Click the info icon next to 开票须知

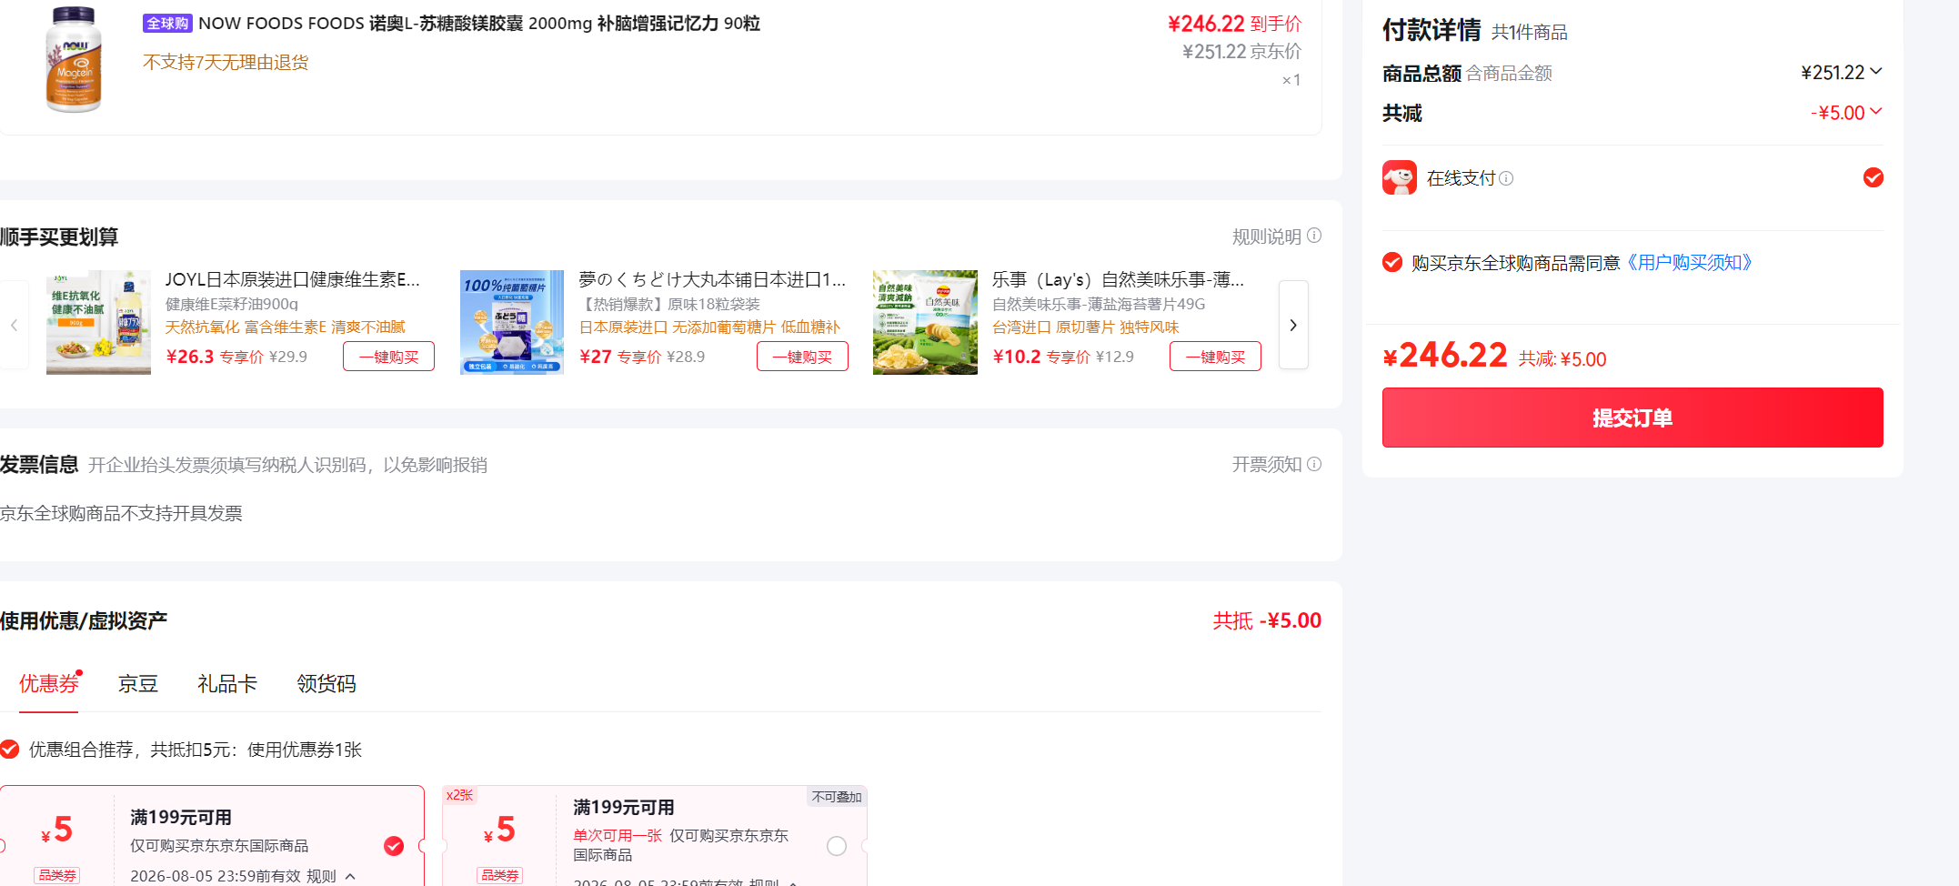pos(1314,464)
